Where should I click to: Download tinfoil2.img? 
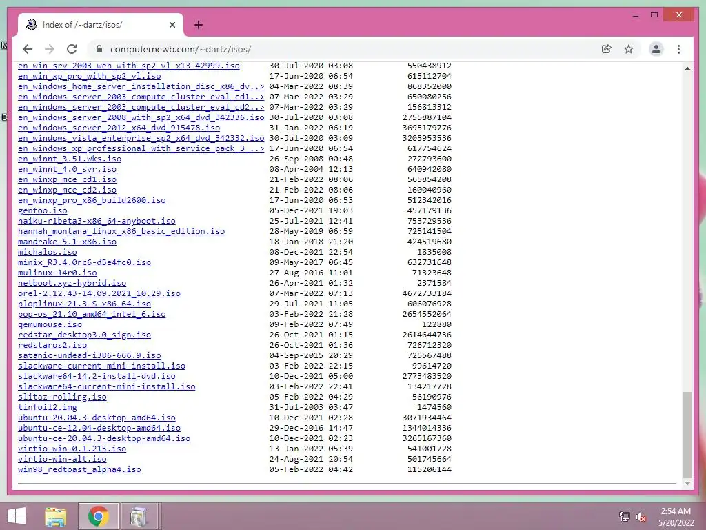pos(48,408)
